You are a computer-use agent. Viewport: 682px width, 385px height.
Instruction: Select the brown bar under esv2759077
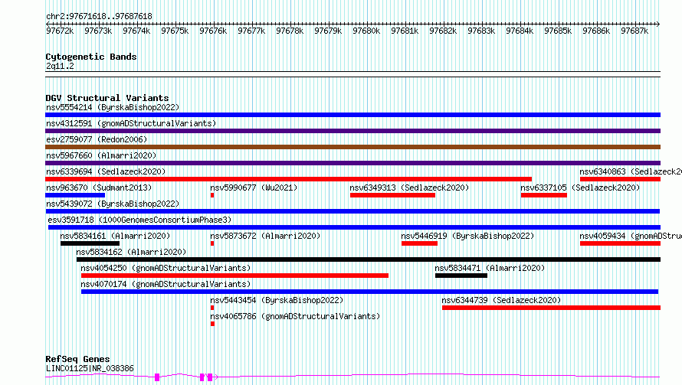click(x=352, y=147)
